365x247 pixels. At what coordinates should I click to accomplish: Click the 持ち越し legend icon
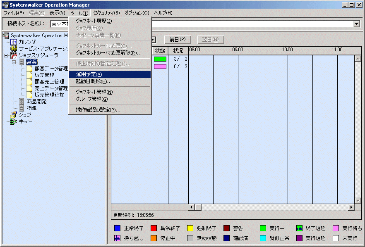[118, 238]
